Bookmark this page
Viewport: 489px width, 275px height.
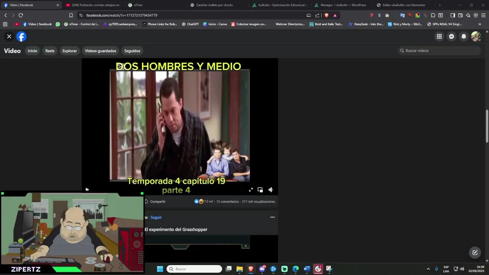[x=71, y=15]
